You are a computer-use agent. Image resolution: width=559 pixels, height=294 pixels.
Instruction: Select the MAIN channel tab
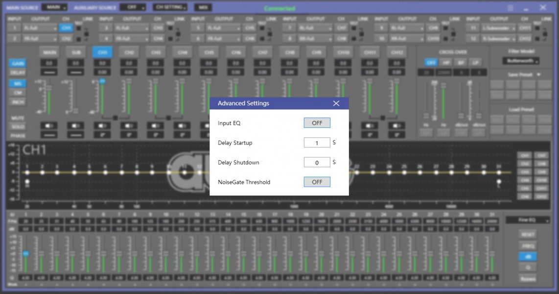(x=49, y=52)
